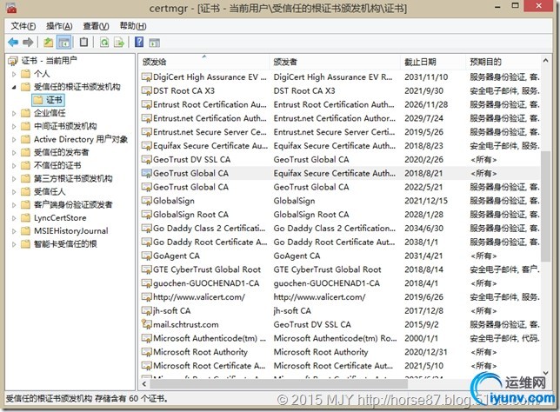Expand the 个人 tree node
This screenshot has height=412, width=560.
pyautogui.click(x=14, y=74)
